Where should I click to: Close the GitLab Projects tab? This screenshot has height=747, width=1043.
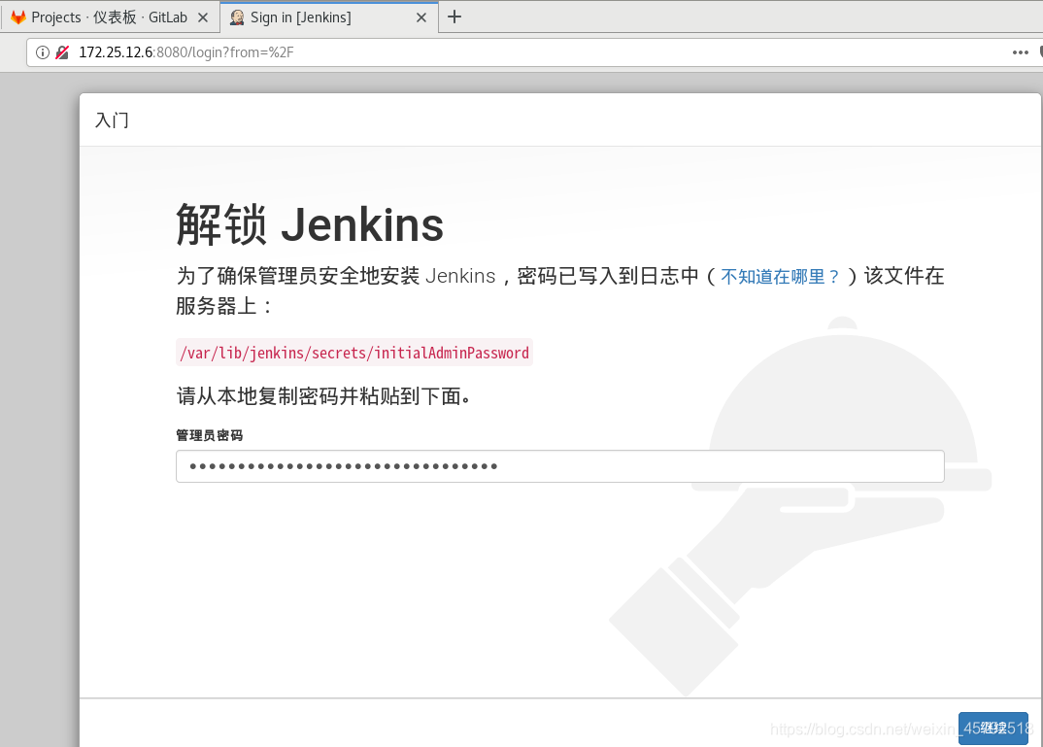(203, 17)
